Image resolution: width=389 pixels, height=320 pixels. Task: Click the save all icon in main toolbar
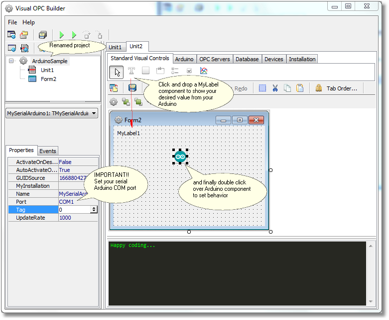click(x=43, y=35)
